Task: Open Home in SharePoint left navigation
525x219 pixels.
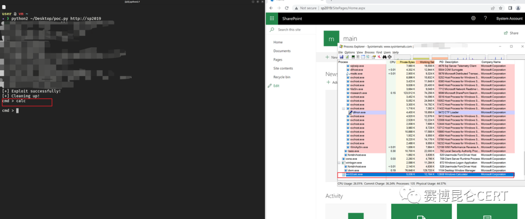Action: tap(278, 42)
